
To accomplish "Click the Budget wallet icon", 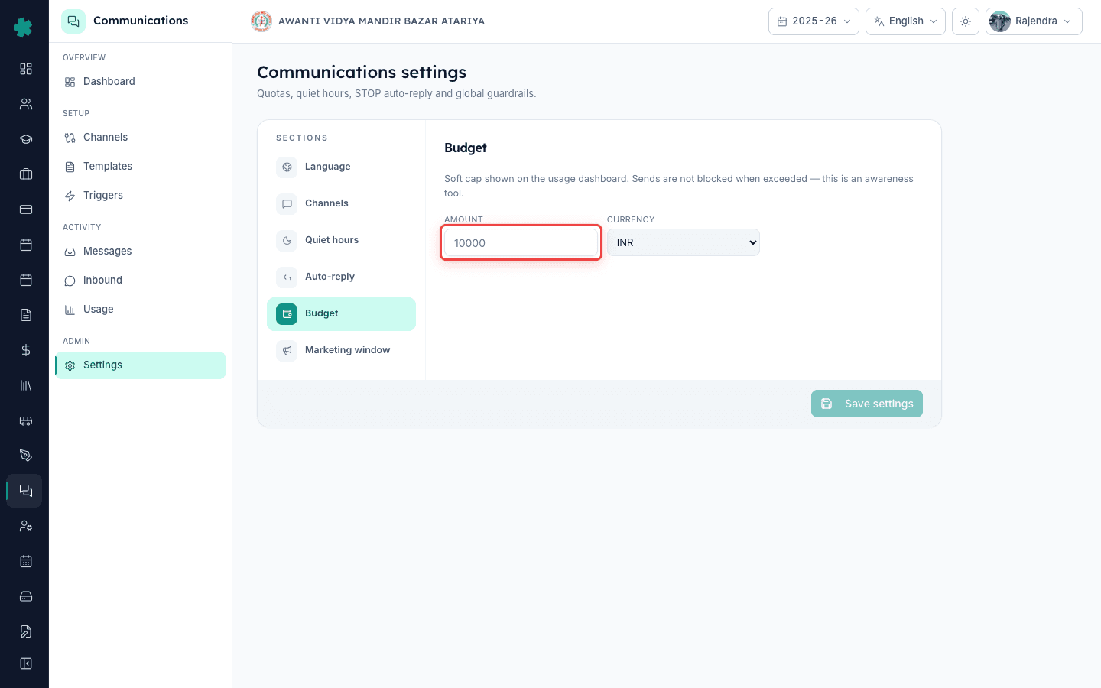I will click(x=287, y=313).
